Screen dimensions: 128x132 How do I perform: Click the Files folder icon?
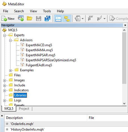[11, 75]
